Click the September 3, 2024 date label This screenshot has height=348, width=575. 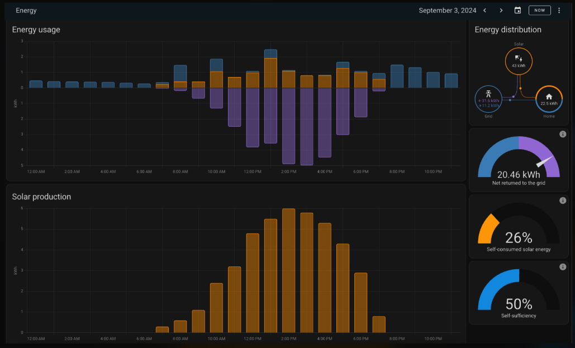(x=447, y=11)
